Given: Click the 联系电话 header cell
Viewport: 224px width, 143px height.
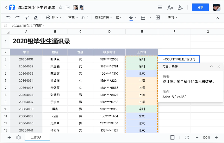Looking at the screenshot, I should tap(109, 52).
